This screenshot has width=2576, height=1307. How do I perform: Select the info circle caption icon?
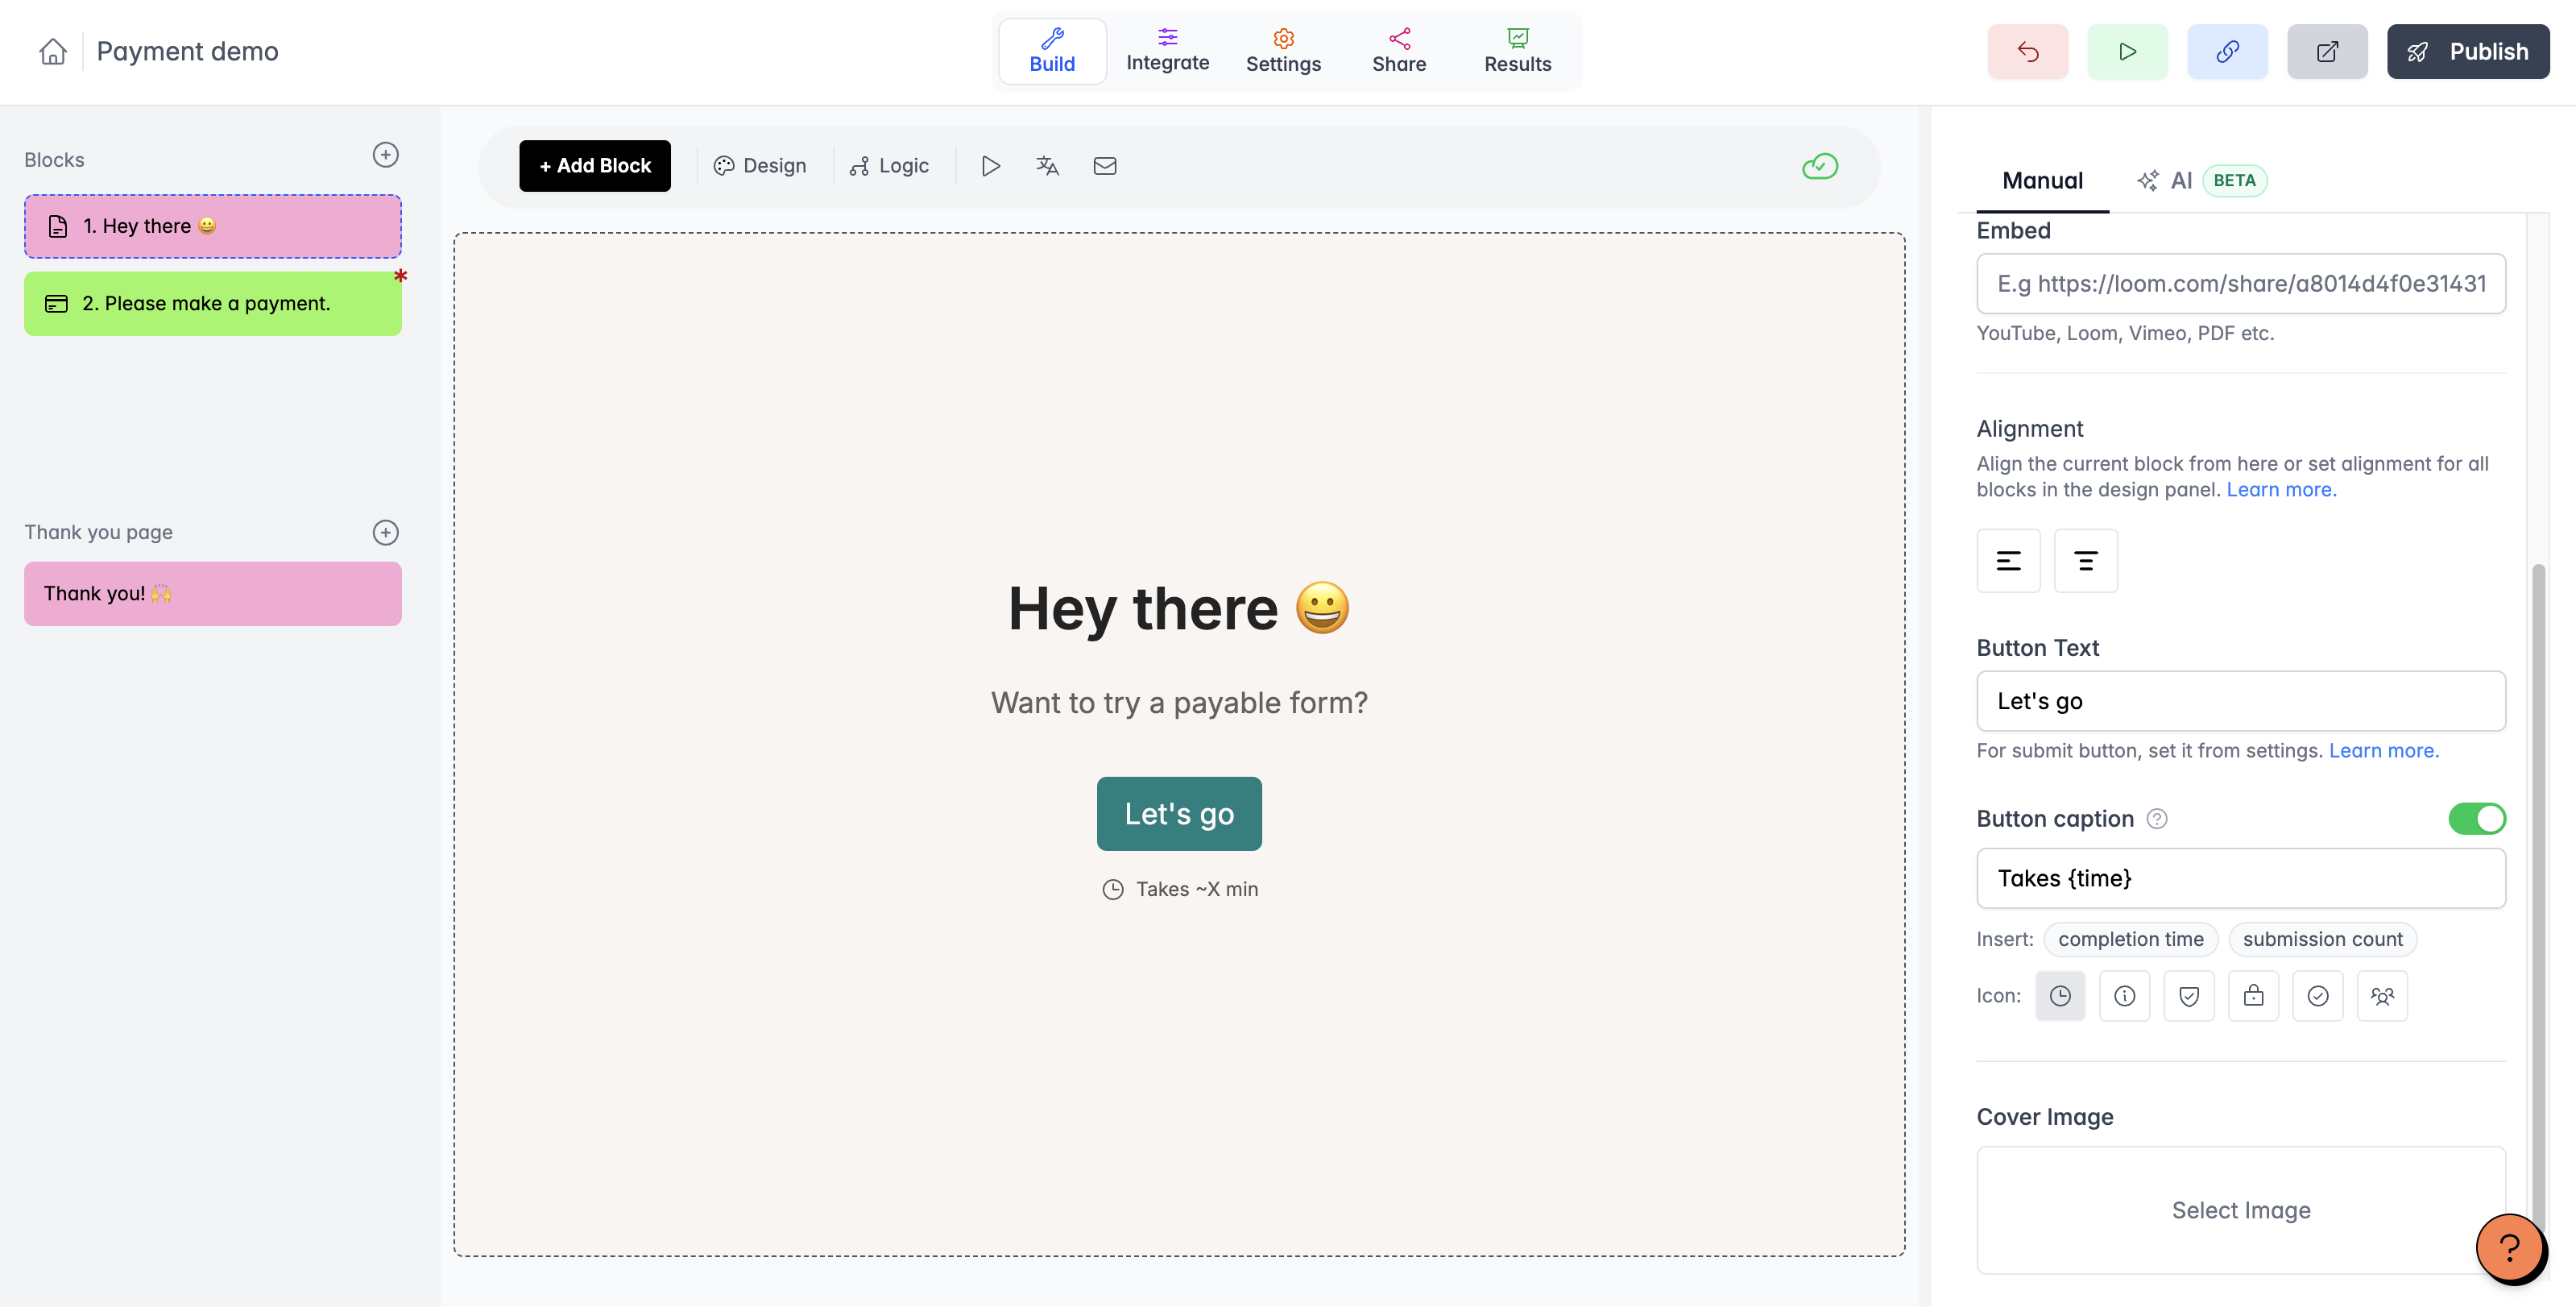click(2124, 996)
